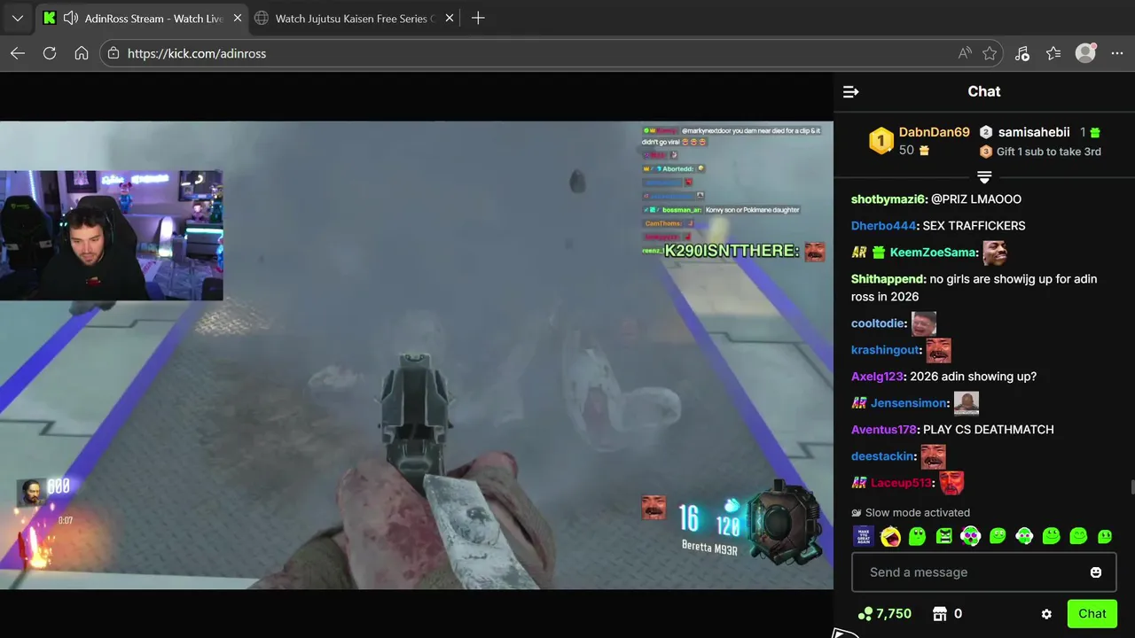The width and height of the screenshot is (1135, 638).
Task: Click the emote posted by KeemZoeSama
Action: click(x=995, y=253)
